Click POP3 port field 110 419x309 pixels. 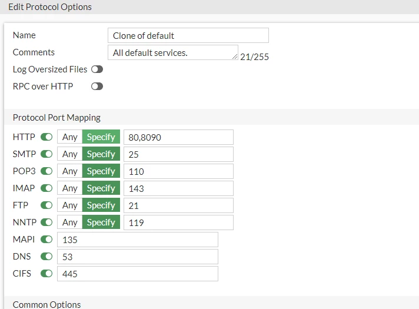(178, 172)
